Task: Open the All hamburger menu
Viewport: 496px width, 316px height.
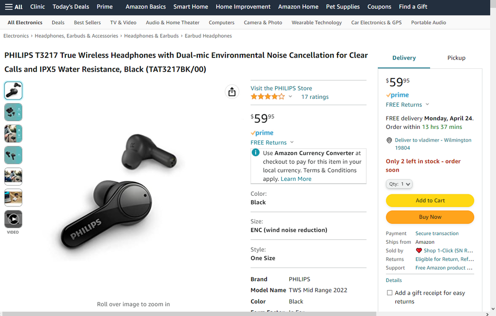Action: point(14,7)
